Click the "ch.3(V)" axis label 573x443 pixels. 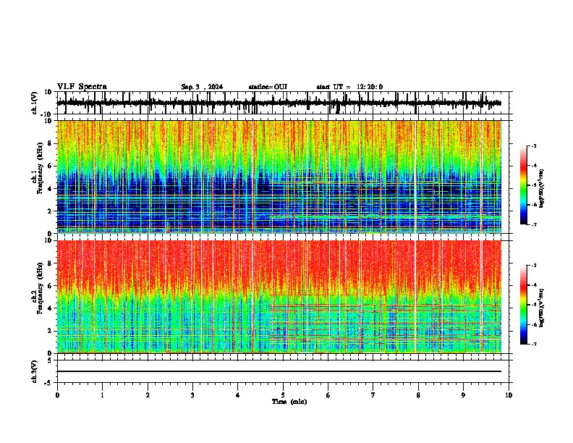pos(35,371)
